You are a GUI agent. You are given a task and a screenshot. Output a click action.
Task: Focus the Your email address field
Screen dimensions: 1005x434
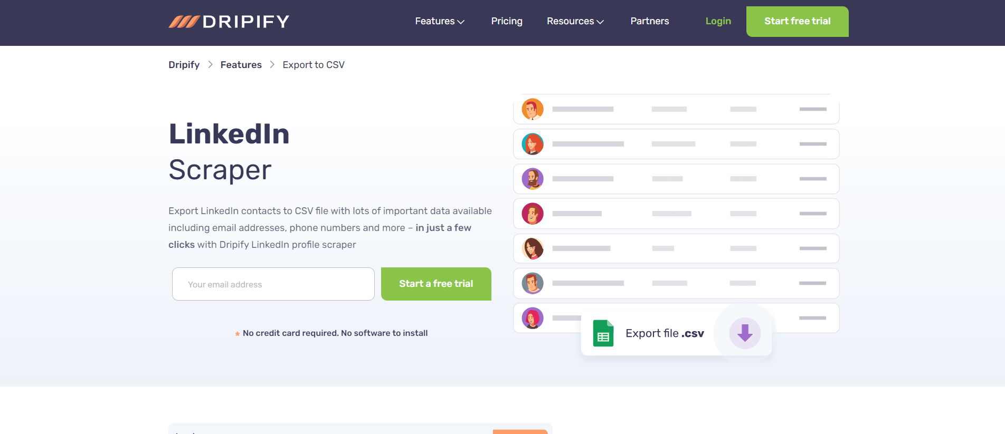tap(273, 284)
